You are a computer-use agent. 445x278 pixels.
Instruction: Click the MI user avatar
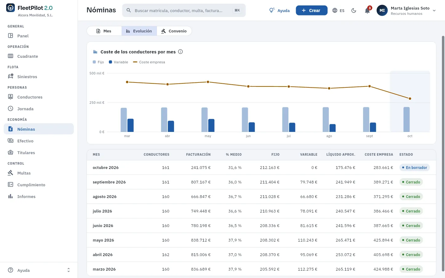coord(382,11)
